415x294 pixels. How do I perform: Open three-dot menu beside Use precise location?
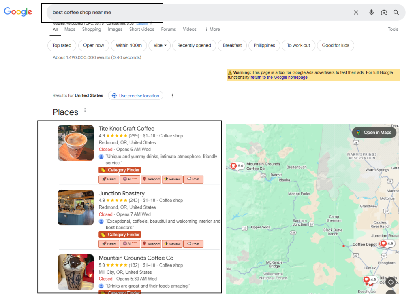[172, 95]
